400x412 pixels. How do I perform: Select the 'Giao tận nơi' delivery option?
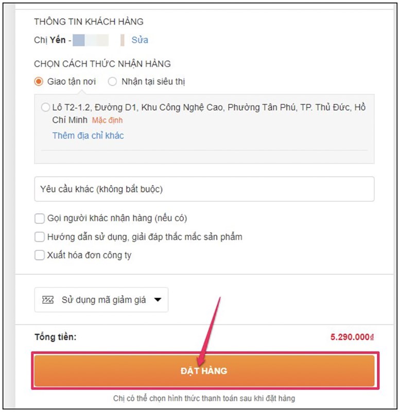pos(39,81)
